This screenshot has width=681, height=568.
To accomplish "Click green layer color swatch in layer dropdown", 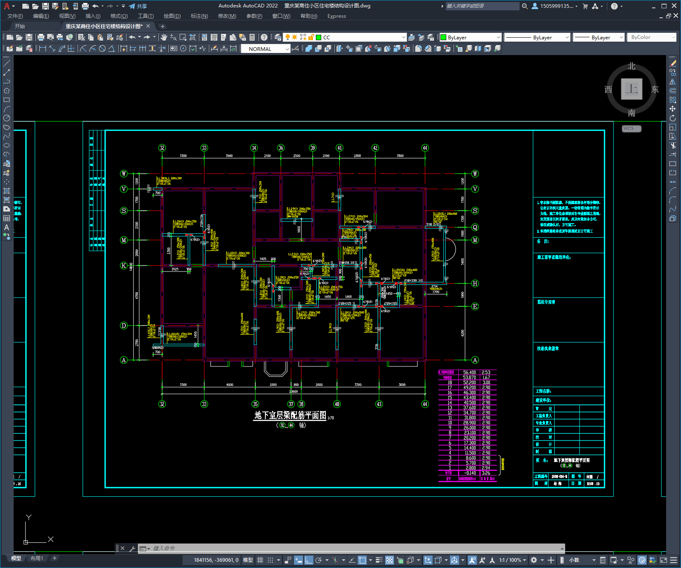I will coord(319,37).
